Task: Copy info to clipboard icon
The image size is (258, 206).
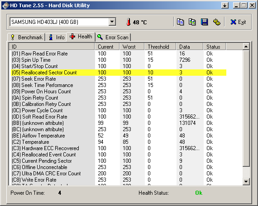Action: [180, 22]
